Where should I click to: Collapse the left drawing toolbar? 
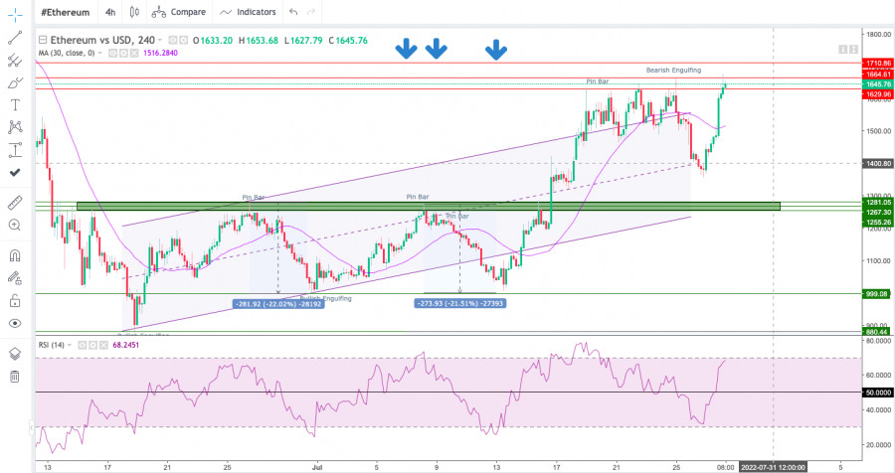tap(31, 428)
